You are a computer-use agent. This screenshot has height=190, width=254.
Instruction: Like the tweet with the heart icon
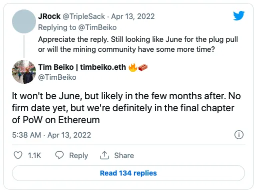18,155
